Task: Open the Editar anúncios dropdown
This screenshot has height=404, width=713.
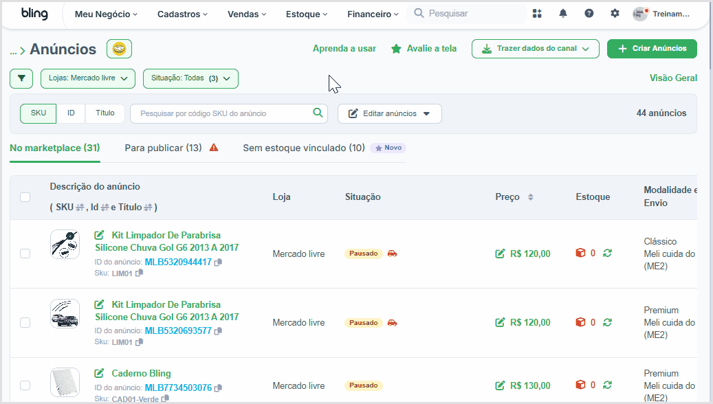Action: pyautogui.click(x=389, y=113)
